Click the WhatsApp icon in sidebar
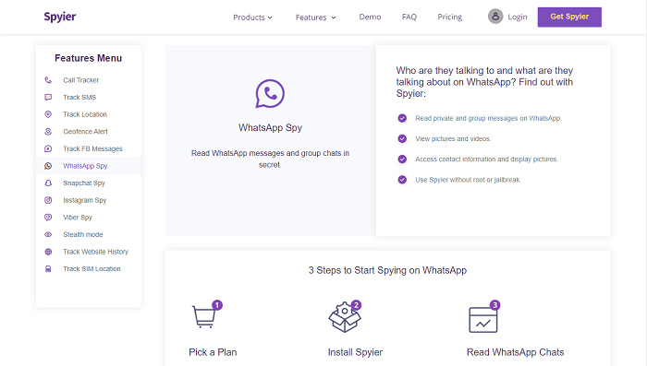 click(x=48, y=166)
